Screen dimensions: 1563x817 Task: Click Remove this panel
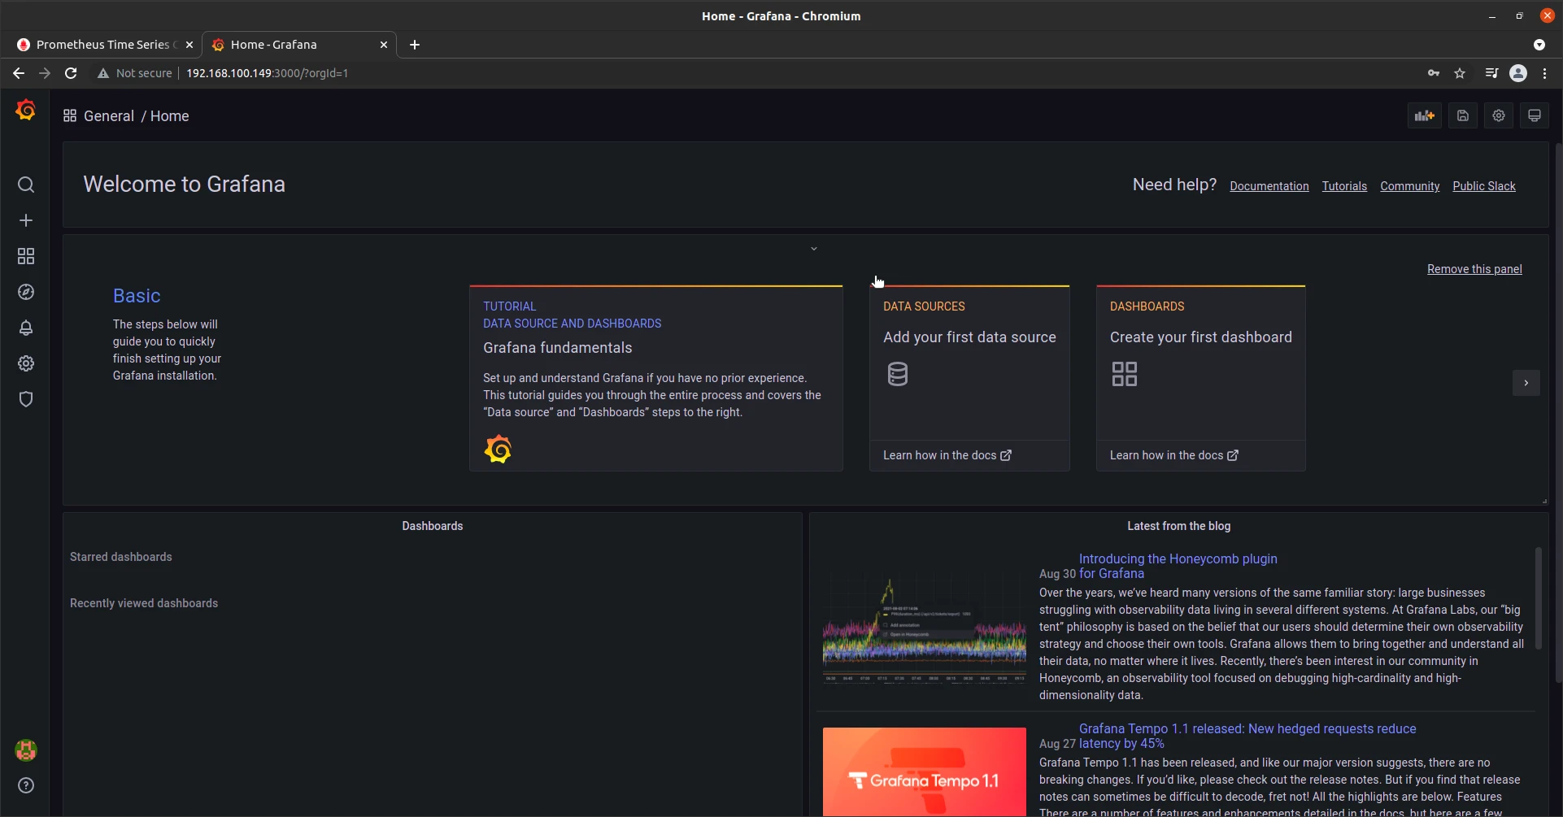(1475, 268)
